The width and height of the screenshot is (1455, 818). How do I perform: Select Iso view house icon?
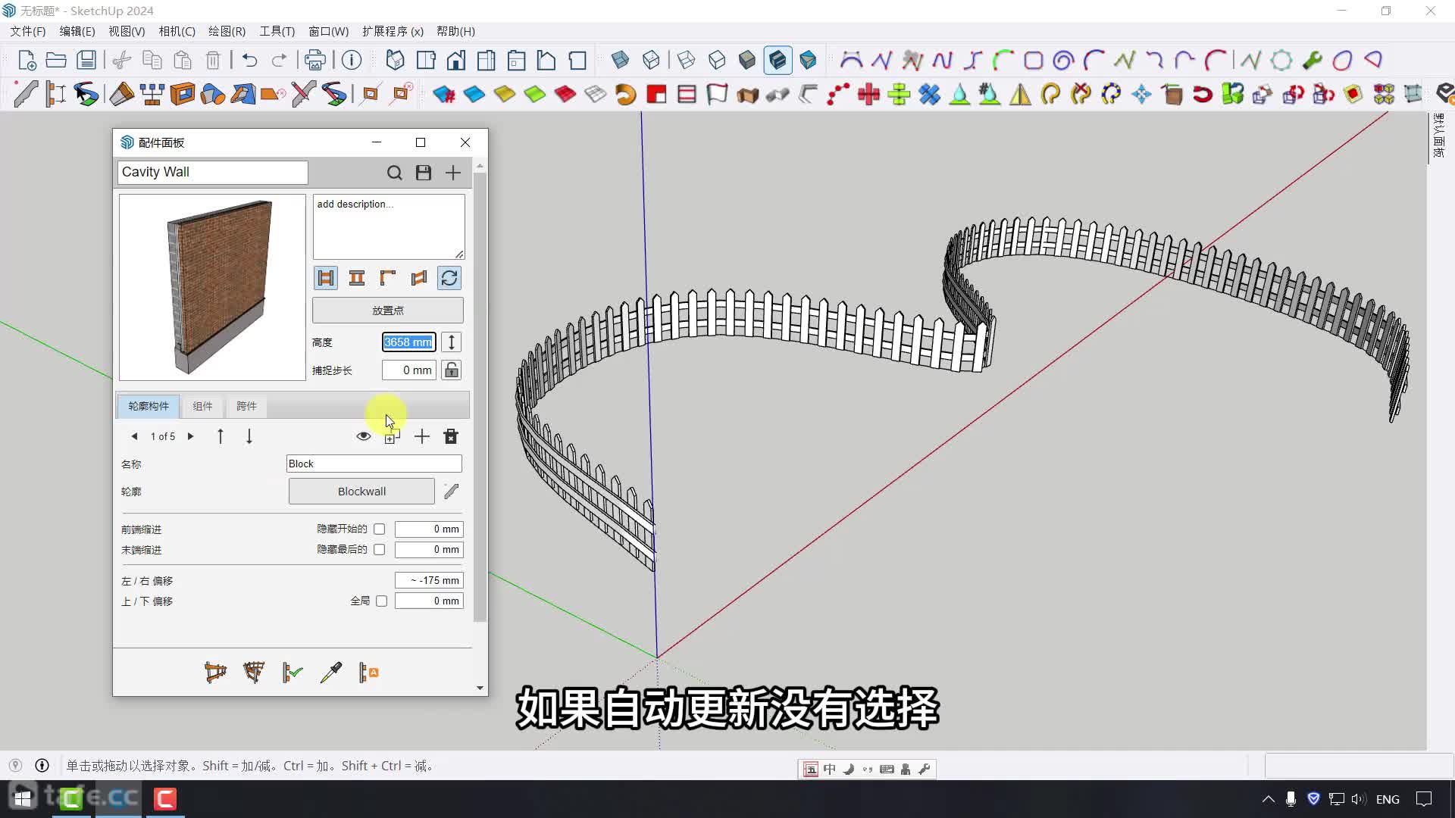point(395,60)
